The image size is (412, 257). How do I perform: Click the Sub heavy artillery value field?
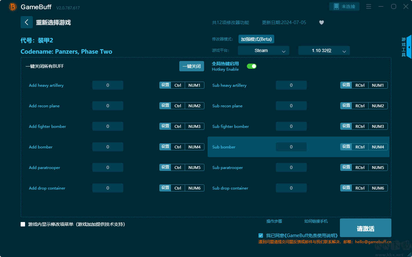click(291, 85)
